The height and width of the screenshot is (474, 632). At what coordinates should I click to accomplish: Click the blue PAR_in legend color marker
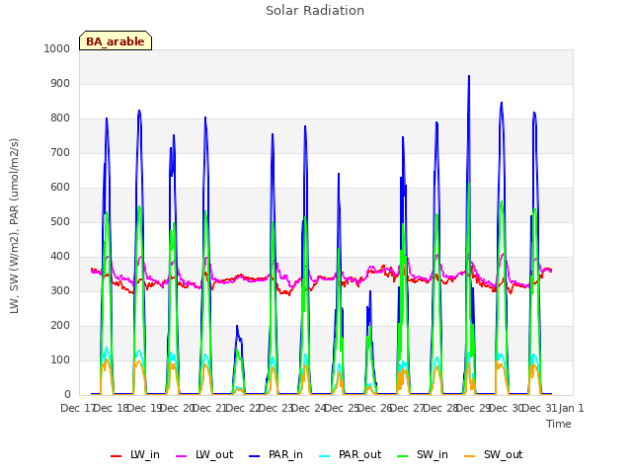pyautogui.click(x=254, y=456)
